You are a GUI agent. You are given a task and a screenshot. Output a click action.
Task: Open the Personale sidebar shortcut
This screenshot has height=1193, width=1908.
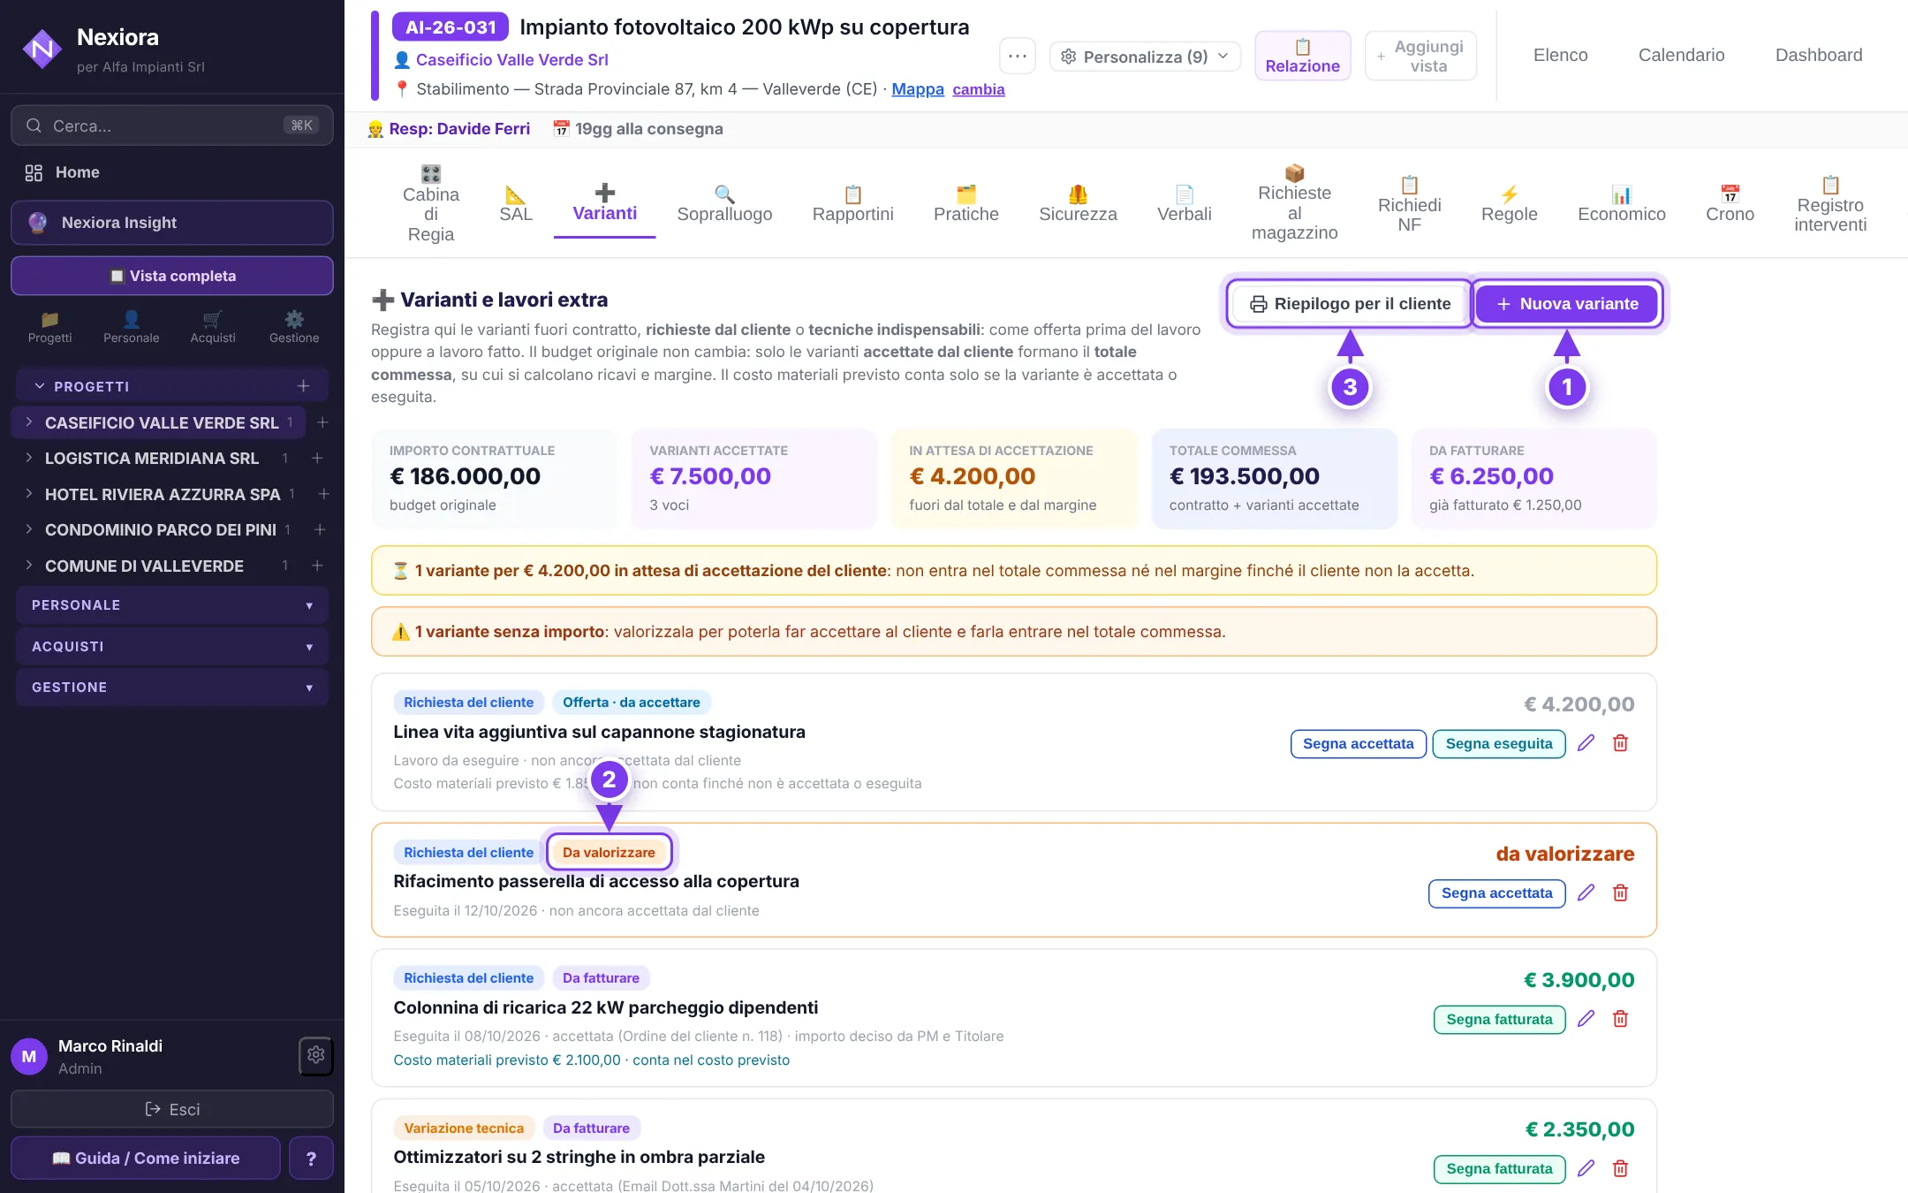pyautogui.click(x=131, y=327)
